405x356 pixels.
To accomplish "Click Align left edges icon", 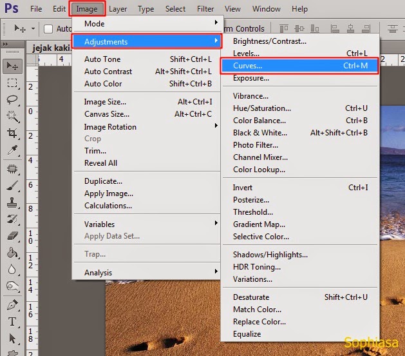I will [335, 28].
